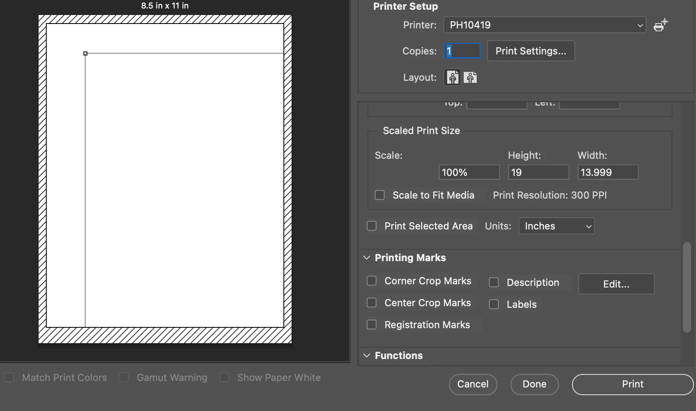Click the Width value field
This screenshot has width=696, height=411.
tap(608, 172)
